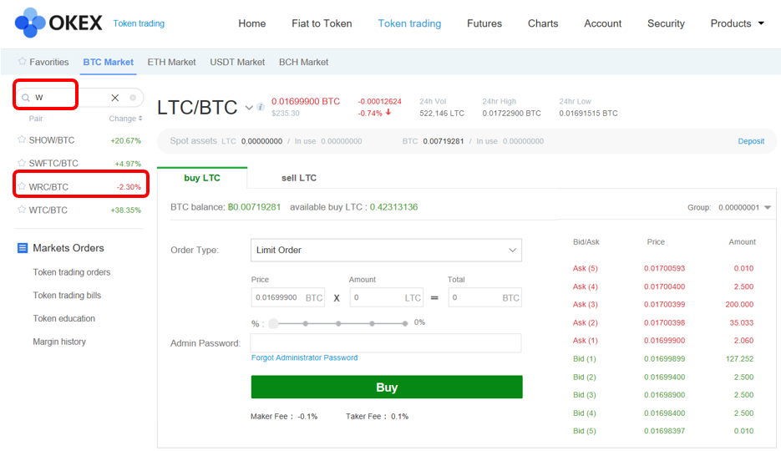
Task: Click the grey circle icon in search box
Action: [133, 98]
